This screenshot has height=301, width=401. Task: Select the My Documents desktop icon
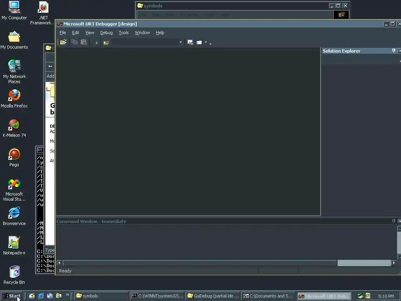click(14, 40)
